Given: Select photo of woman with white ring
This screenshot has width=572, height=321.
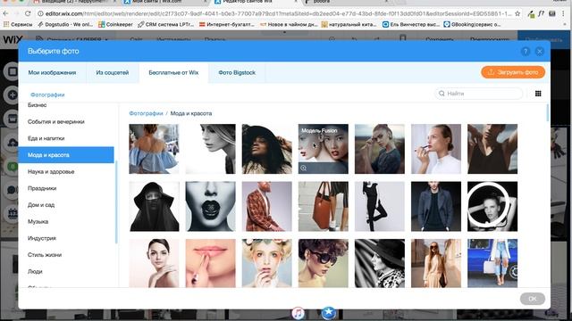Looking at the screenshot, I should click(492, 206).
